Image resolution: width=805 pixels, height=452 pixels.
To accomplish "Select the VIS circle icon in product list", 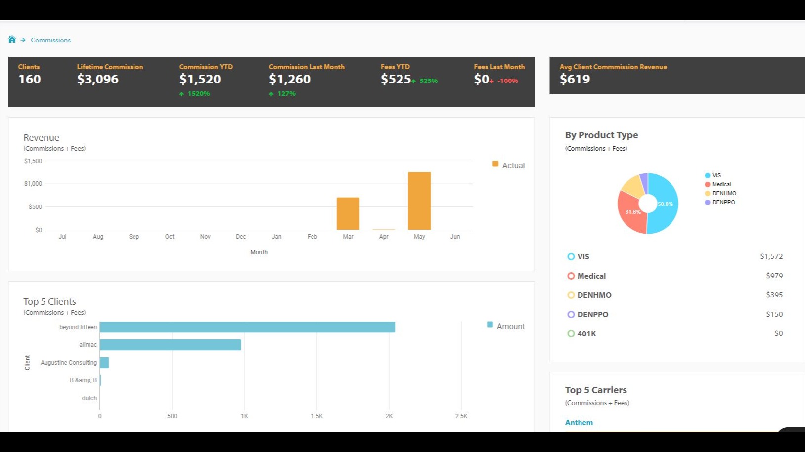I will tap(571, 256).
